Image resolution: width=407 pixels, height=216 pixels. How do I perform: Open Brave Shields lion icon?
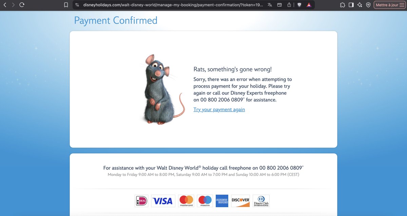pos(299,5)
